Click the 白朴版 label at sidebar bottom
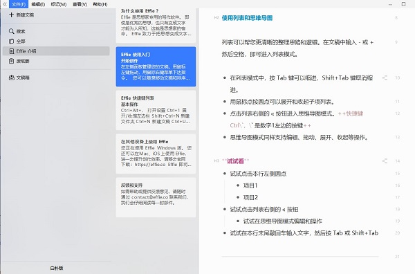This screenshot has width=415, height=274. [57, 268]
